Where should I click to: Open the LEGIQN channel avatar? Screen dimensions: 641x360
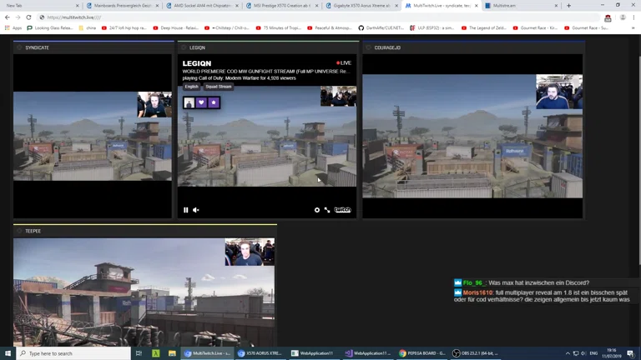pos(189,102)
